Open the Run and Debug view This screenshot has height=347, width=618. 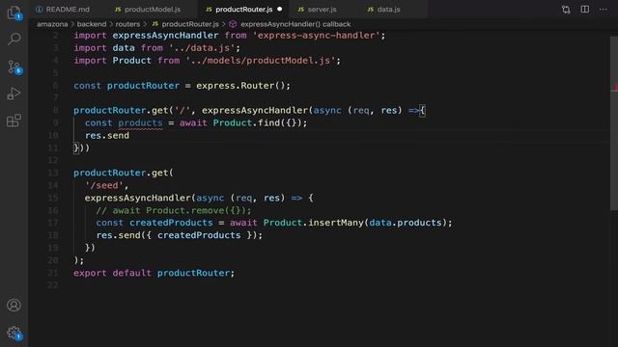(14, 93)
